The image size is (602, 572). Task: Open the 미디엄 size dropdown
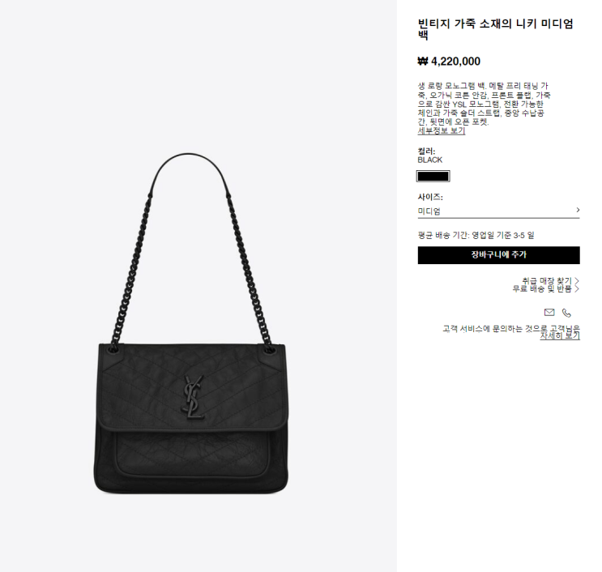tap(499, 211)
